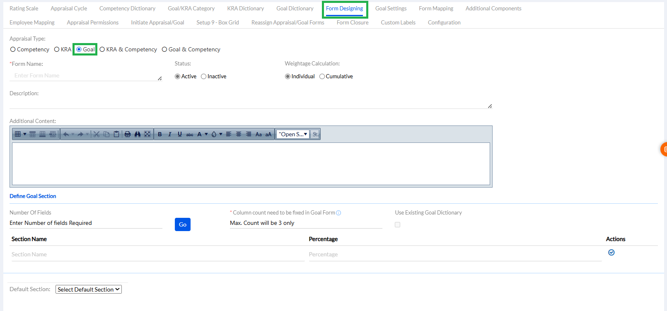667x311 pixels.
Task: Switch to the Goal Settings tab
Action: click(391, 8)
